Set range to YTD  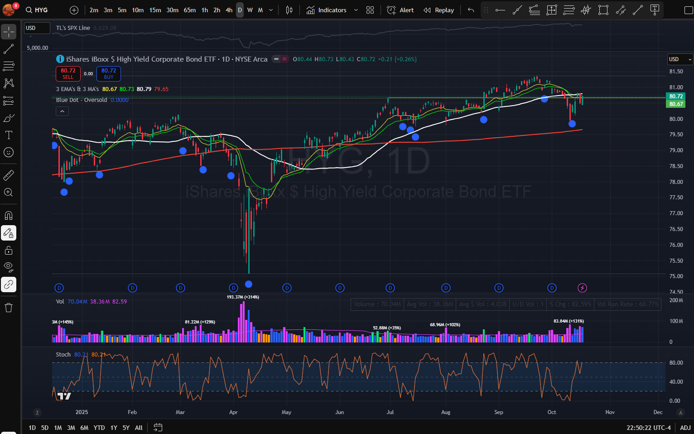99,428
